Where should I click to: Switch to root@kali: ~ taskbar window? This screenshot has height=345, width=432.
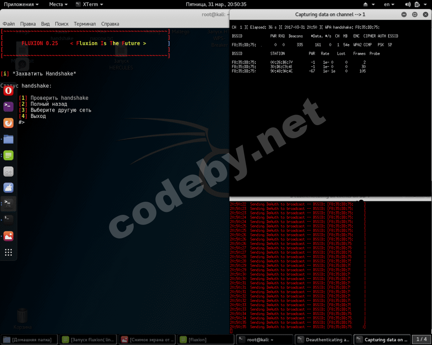[265, 340]
